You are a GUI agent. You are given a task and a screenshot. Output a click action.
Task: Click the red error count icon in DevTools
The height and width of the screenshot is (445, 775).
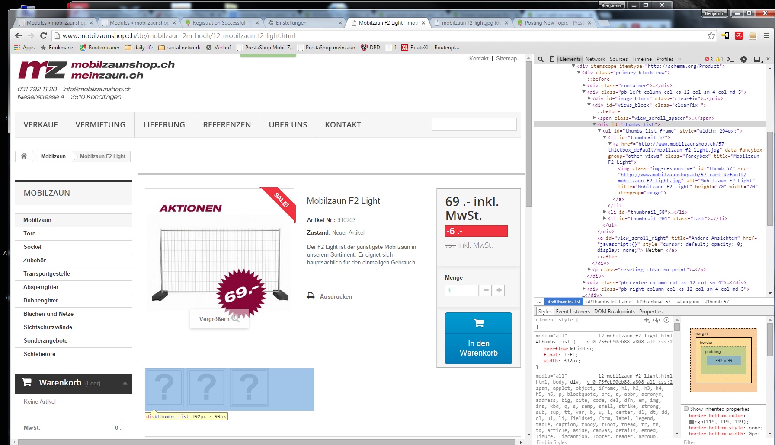coord(709,59)
